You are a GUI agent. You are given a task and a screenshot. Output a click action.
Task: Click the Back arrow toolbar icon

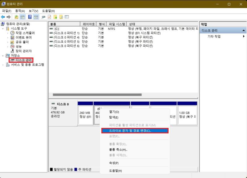pyautogui.click(x=3, y=17)
